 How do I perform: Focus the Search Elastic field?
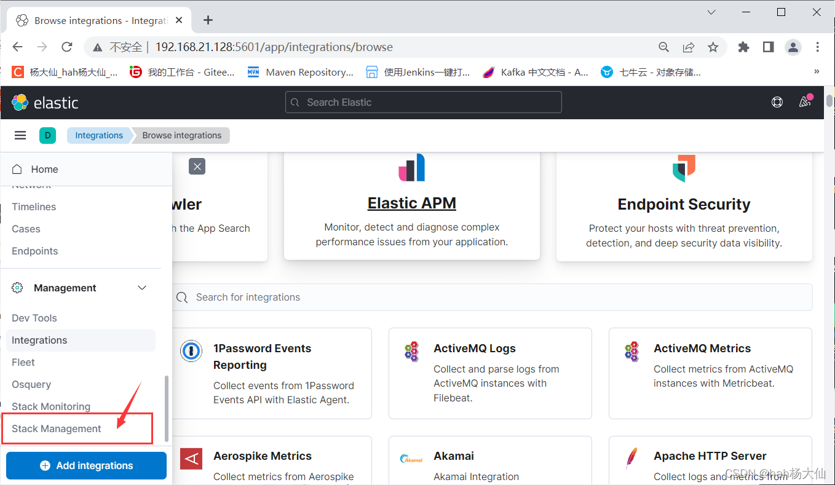[424, 102]
